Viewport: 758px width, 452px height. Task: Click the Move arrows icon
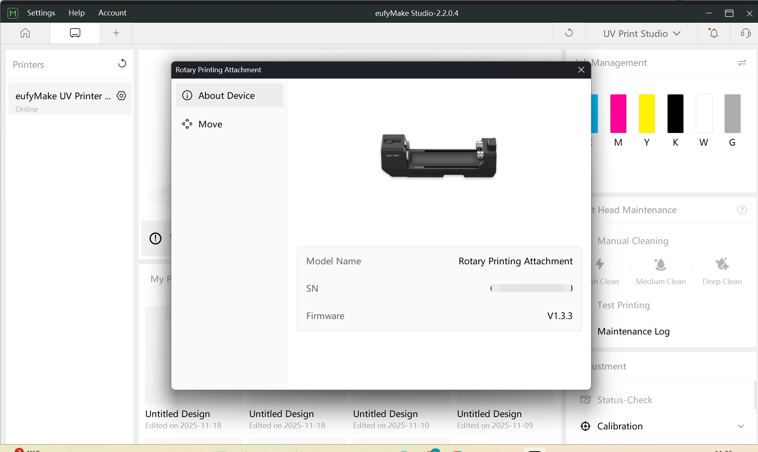(x=187, y=124)
